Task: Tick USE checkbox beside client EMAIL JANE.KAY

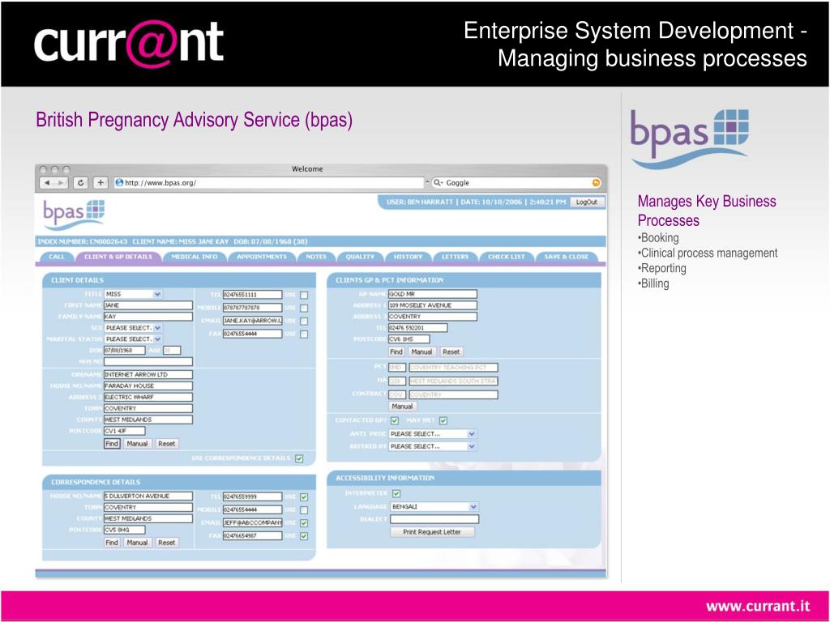Action: [304, 321]
